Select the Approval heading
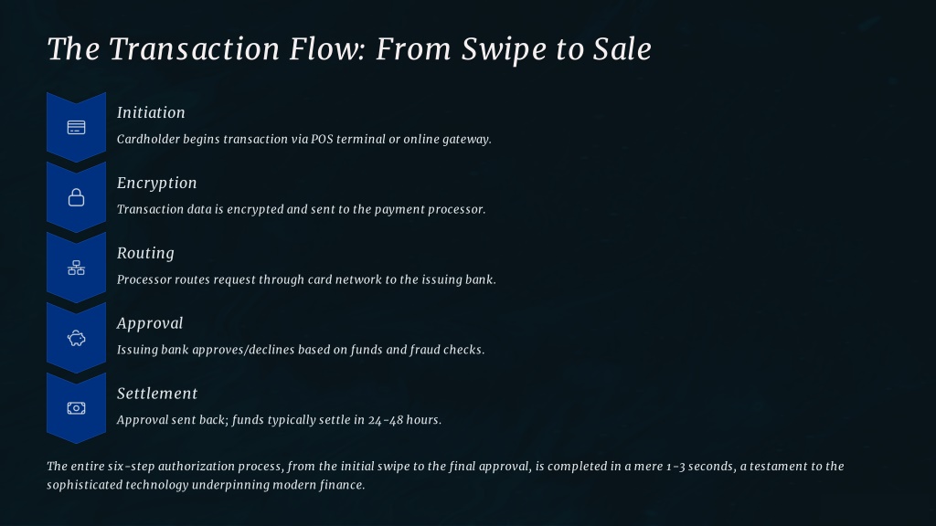This screenshot has height=526, width=936. [x=150, y=323]
